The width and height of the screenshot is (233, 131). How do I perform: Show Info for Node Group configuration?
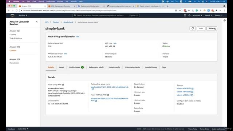point(78,37)
